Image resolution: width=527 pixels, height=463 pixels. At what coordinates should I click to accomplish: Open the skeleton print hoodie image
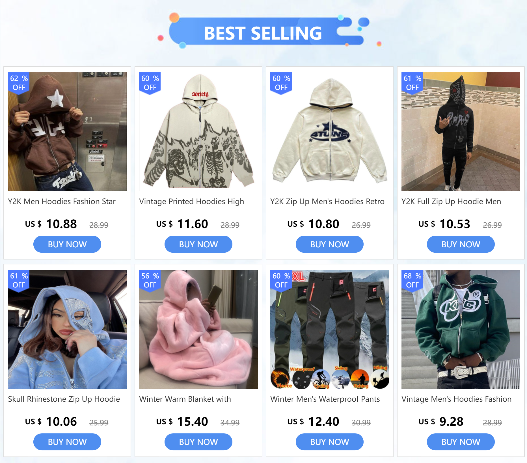coord(198,132)
